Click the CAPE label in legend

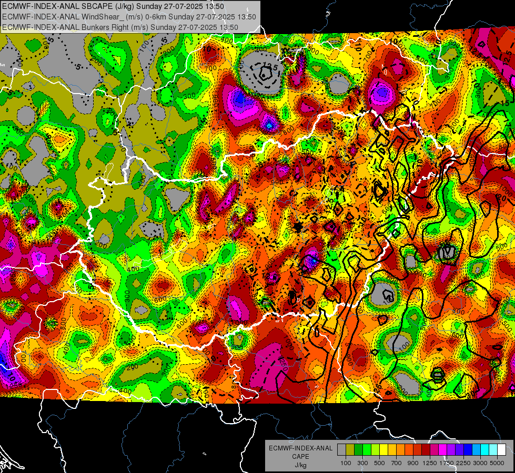[x=300, y=457]
